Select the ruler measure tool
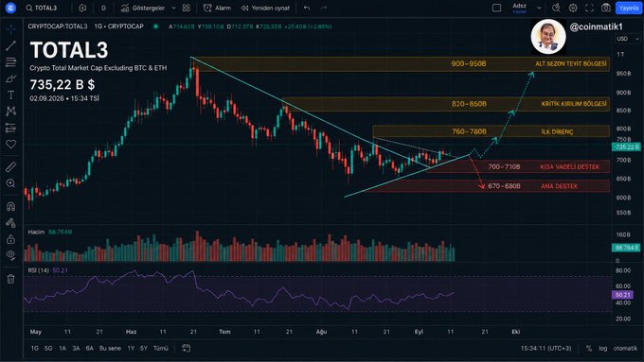The image size is (644, 362). (10, 166)
